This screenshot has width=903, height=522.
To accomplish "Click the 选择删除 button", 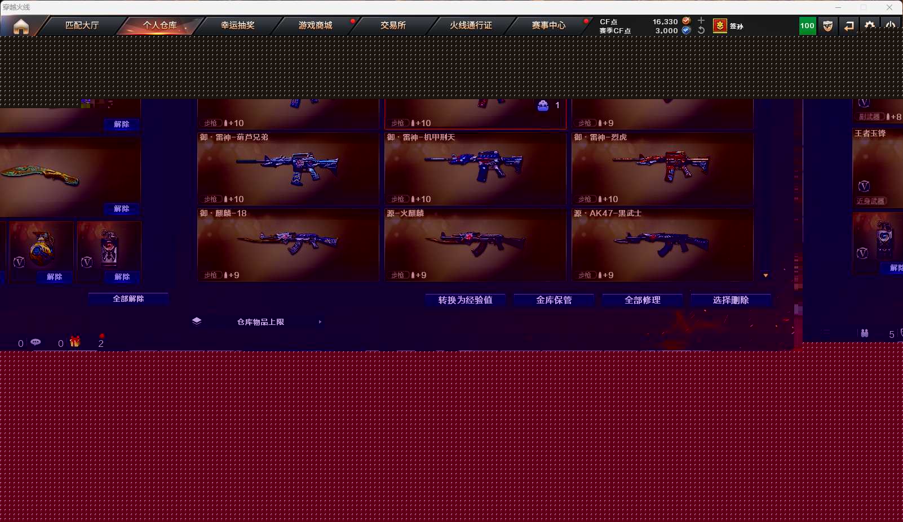I will (731, 300).
